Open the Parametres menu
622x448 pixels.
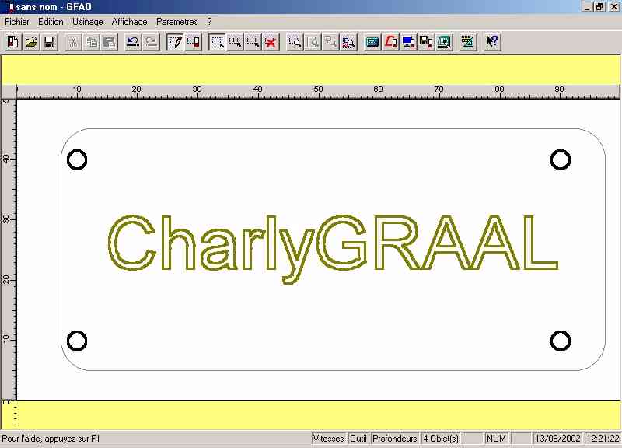point(177,22)
